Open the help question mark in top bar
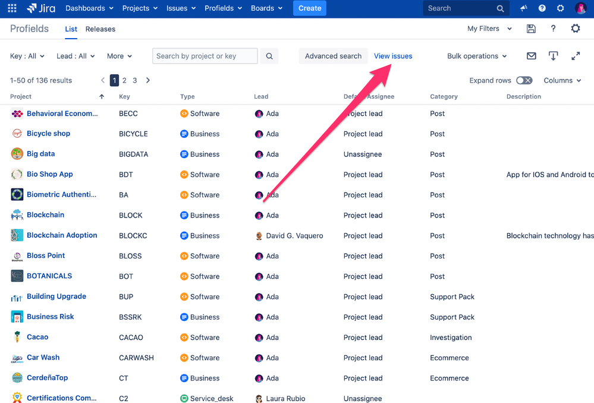Screen dimensions: 594x403 coord(542,8)
